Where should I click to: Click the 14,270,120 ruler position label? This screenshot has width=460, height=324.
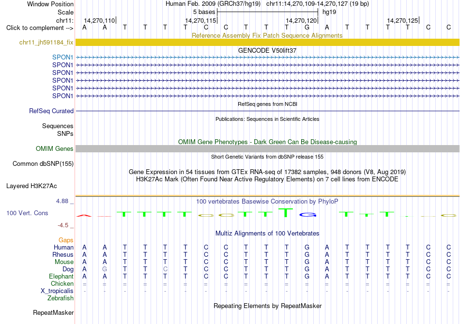pos(301,20)
